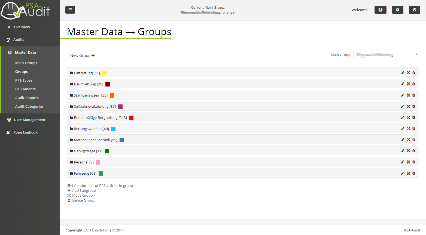Image resolution: width=426 pixels, height=235 pixels.
Task: Move the Personal group using its arrows icon
Action: tap(408, 162)
